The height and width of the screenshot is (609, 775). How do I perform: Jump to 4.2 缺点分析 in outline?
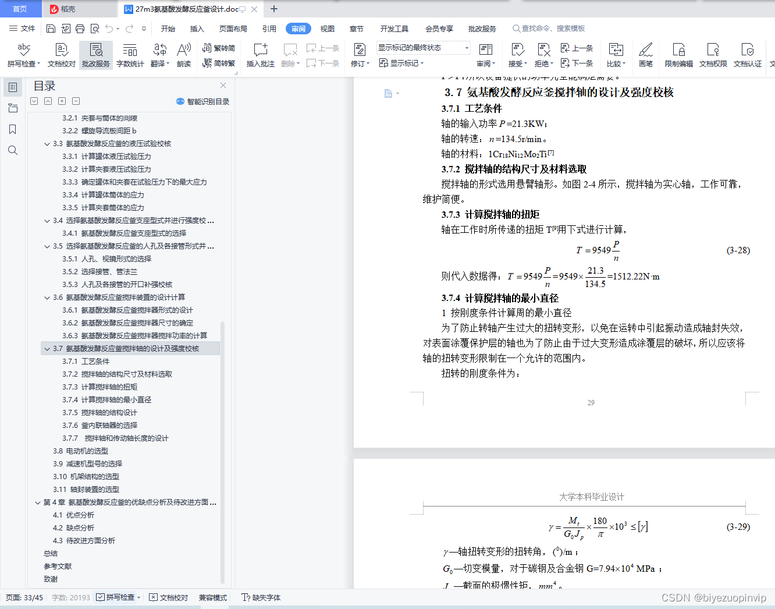(x=73, y=528)
